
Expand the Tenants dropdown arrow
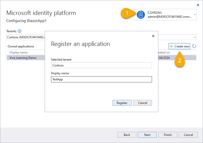coord(195,37)
